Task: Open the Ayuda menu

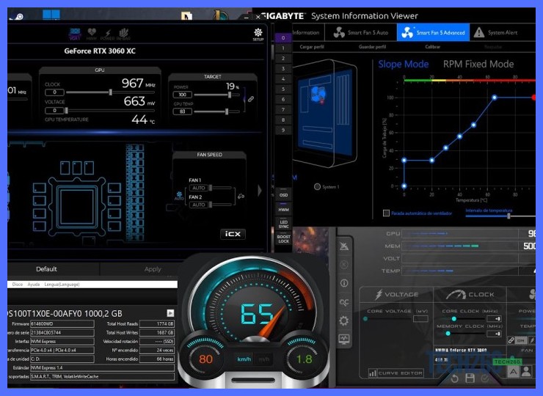Action: (x=33, y=285)
